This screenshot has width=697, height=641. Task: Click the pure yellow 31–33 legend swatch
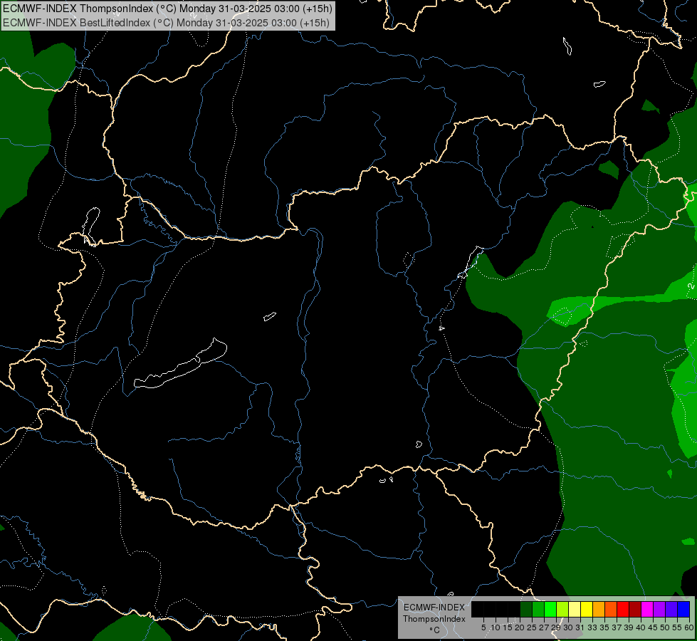(x=587, y=609)
